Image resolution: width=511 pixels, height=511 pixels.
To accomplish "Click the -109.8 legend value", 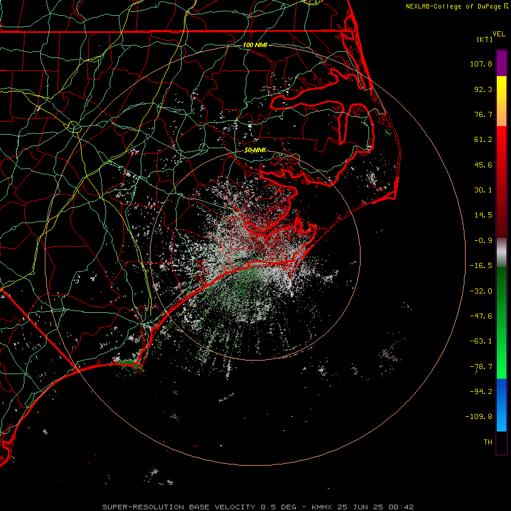I will tap(479, 417).
